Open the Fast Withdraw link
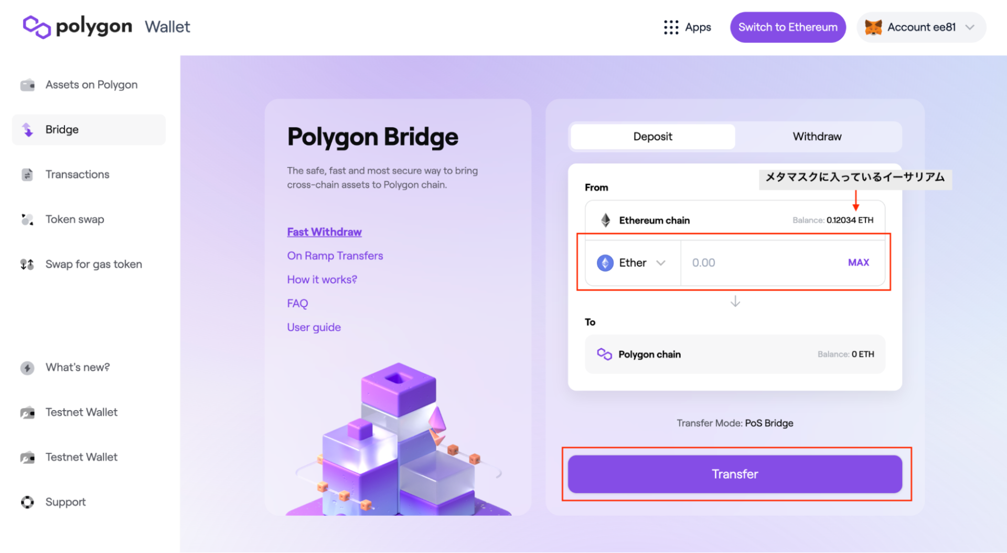 (x=324, y=232)
